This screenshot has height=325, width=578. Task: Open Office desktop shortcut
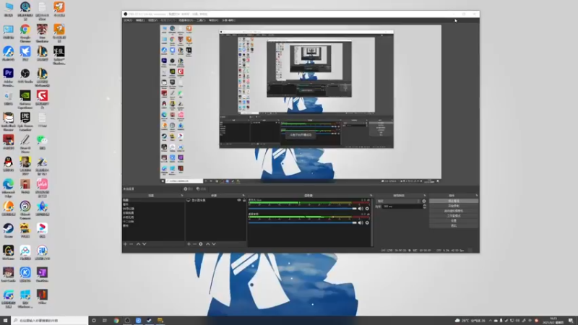pyautogui.click(x=42, y=297)
